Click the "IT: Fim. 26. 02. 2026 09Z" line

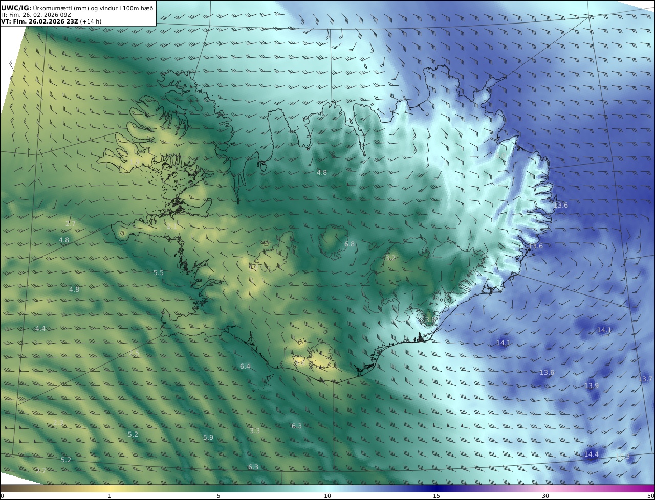36,15
